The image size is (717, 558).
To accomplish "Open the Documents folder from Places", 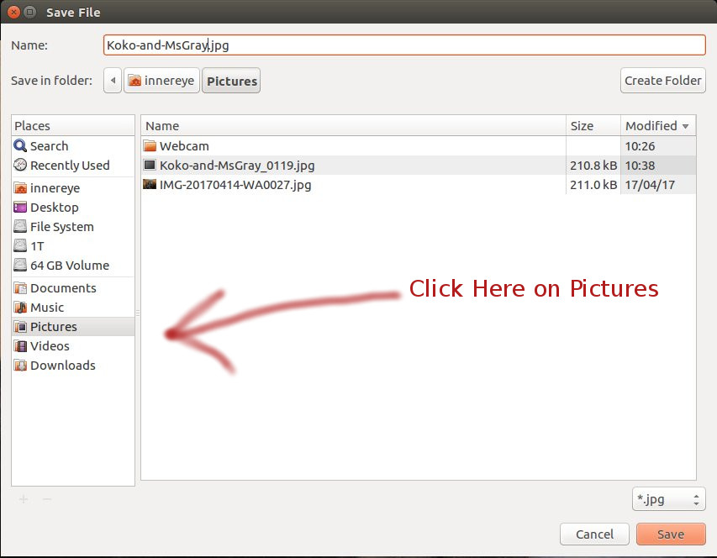I will [63, 287].
